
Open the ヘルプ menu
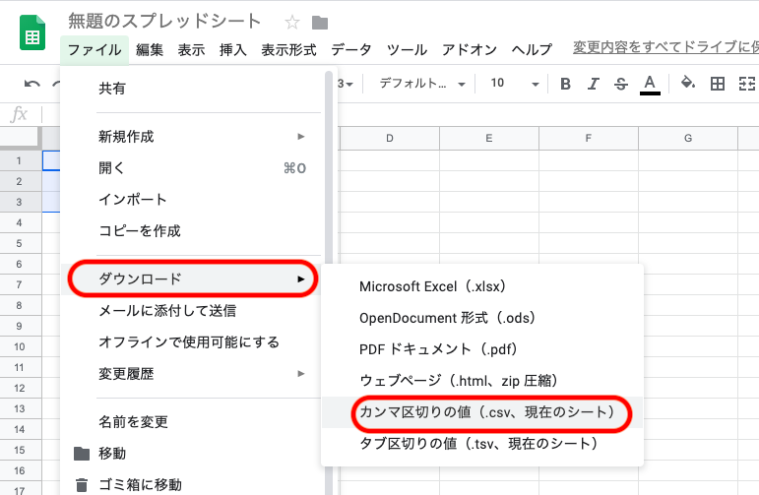(x=532, y=50)
